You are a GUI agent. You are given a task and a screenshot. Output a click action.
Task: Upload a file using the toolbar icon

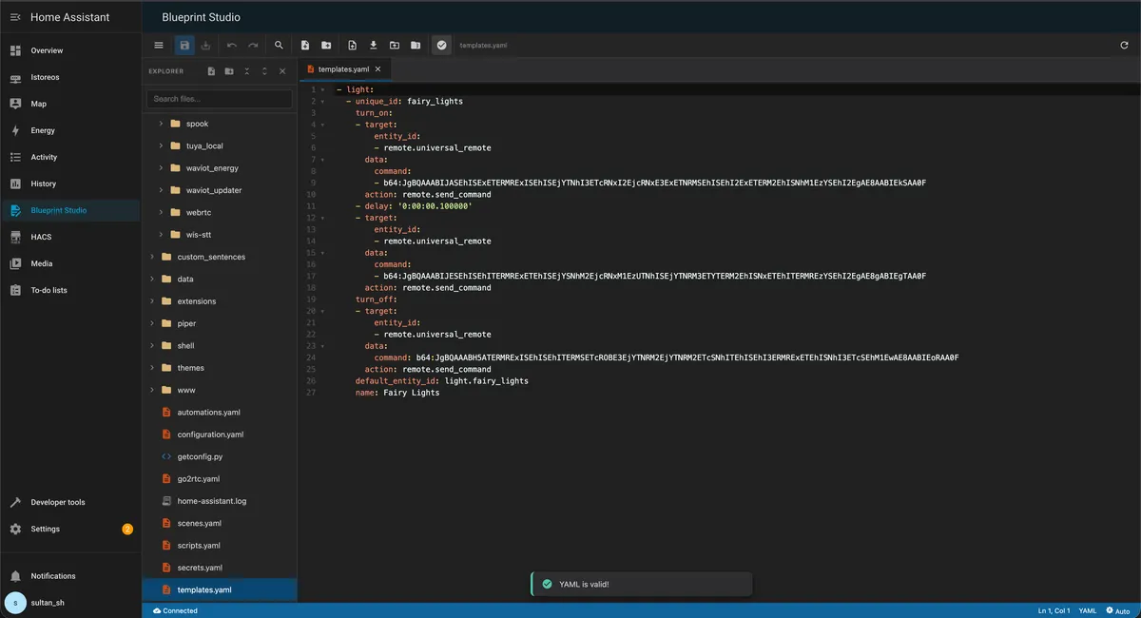click(x=352, y=45)
